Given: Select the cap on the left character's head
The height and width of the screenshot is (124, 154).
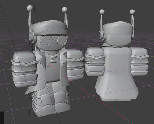Looking at the screenshot, I should (x=51, y=28).
